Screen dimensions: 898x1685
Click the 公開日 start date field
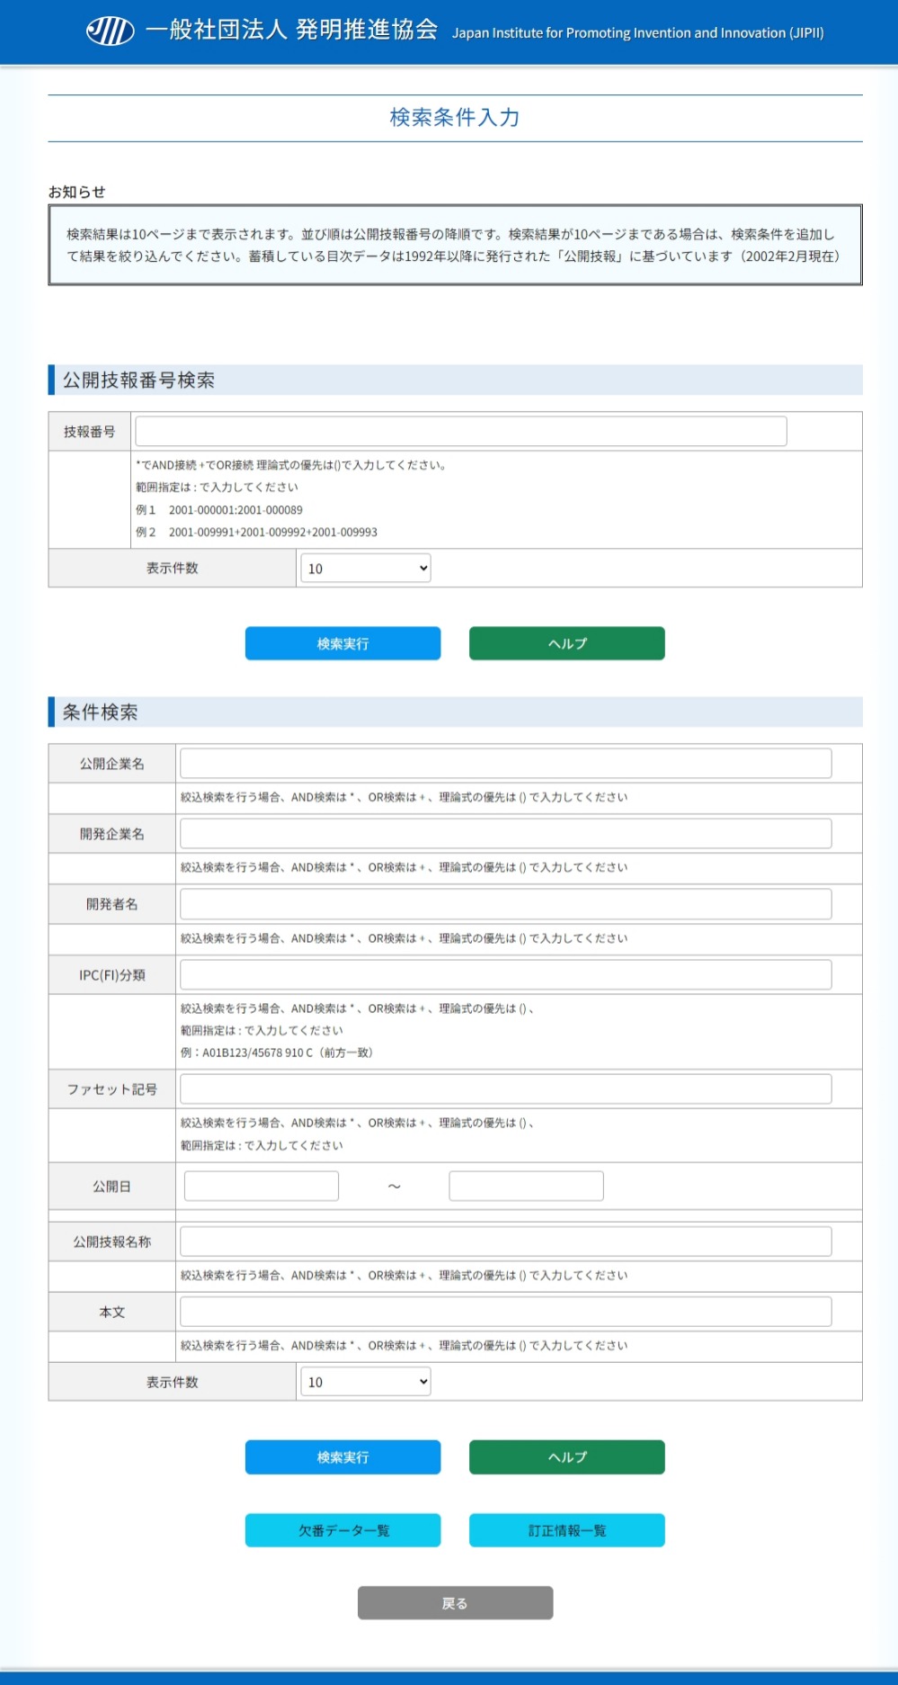coord(262,1186)
